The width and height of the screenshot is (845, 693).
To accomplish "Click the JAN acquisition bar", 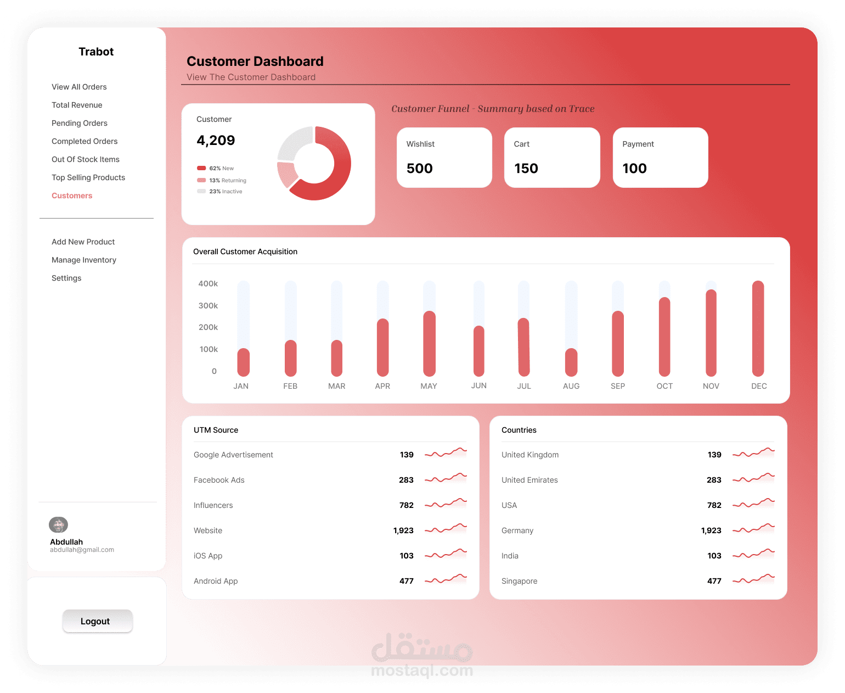I will click(x=243, y=362).
